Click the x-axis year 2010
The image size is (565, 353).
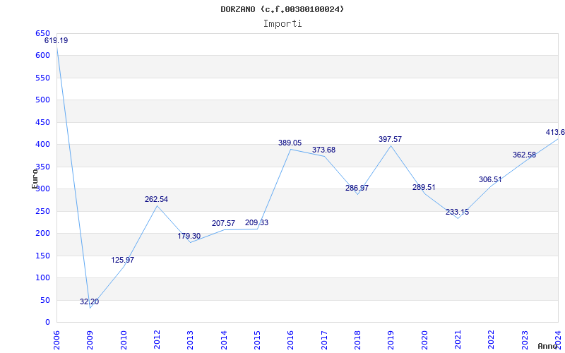pyautogui.click(x=124, y=340)
